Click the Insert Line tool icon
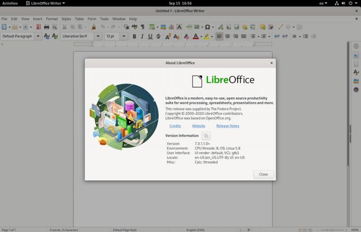Image resolution: width=361 pixels, height=232 pixels. click(x=281, y=27)
